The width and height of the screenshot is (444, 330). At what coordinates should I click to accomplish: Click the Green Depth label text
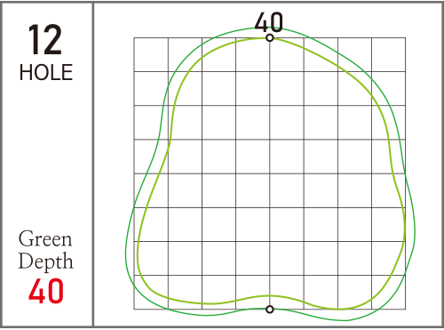(45, 251)
